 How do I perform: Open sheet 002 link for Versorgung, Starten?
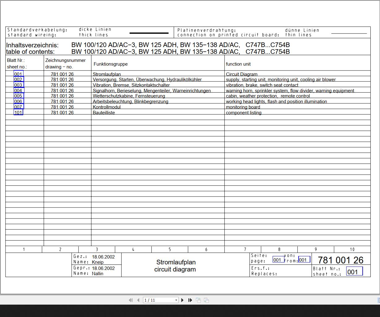[19, 80]
